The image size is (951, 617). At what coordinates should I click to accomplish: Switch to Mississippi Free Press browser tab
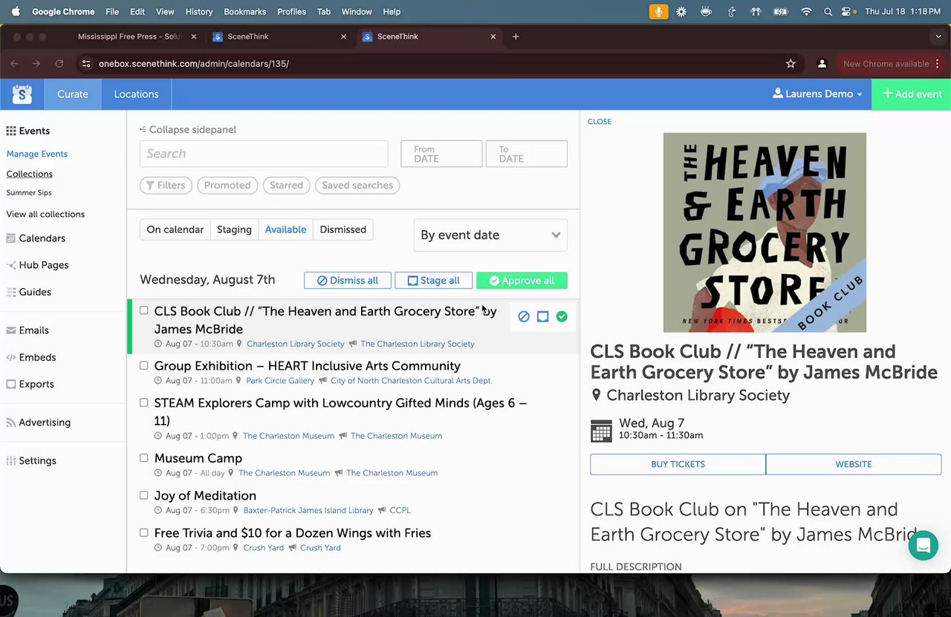130,36
